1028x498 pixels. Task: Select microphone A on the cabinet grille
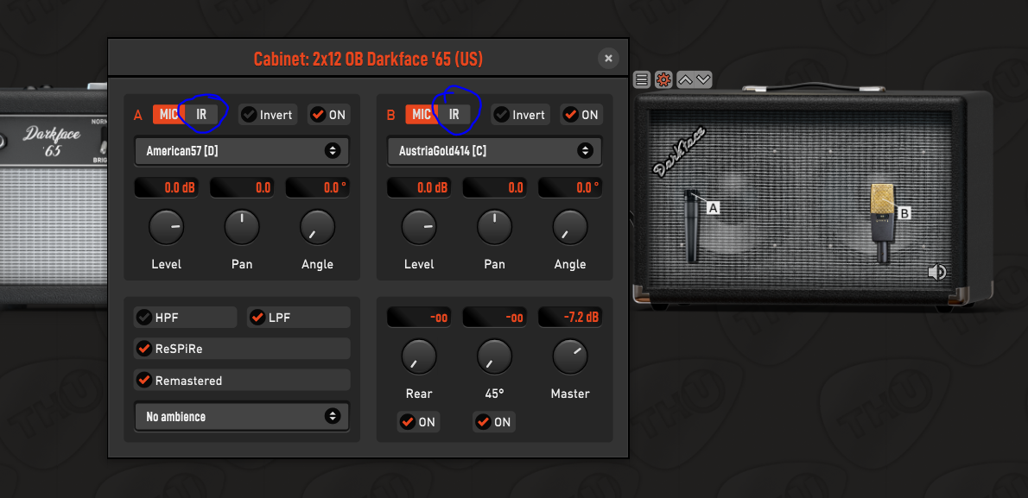click(x=693, y=226)
